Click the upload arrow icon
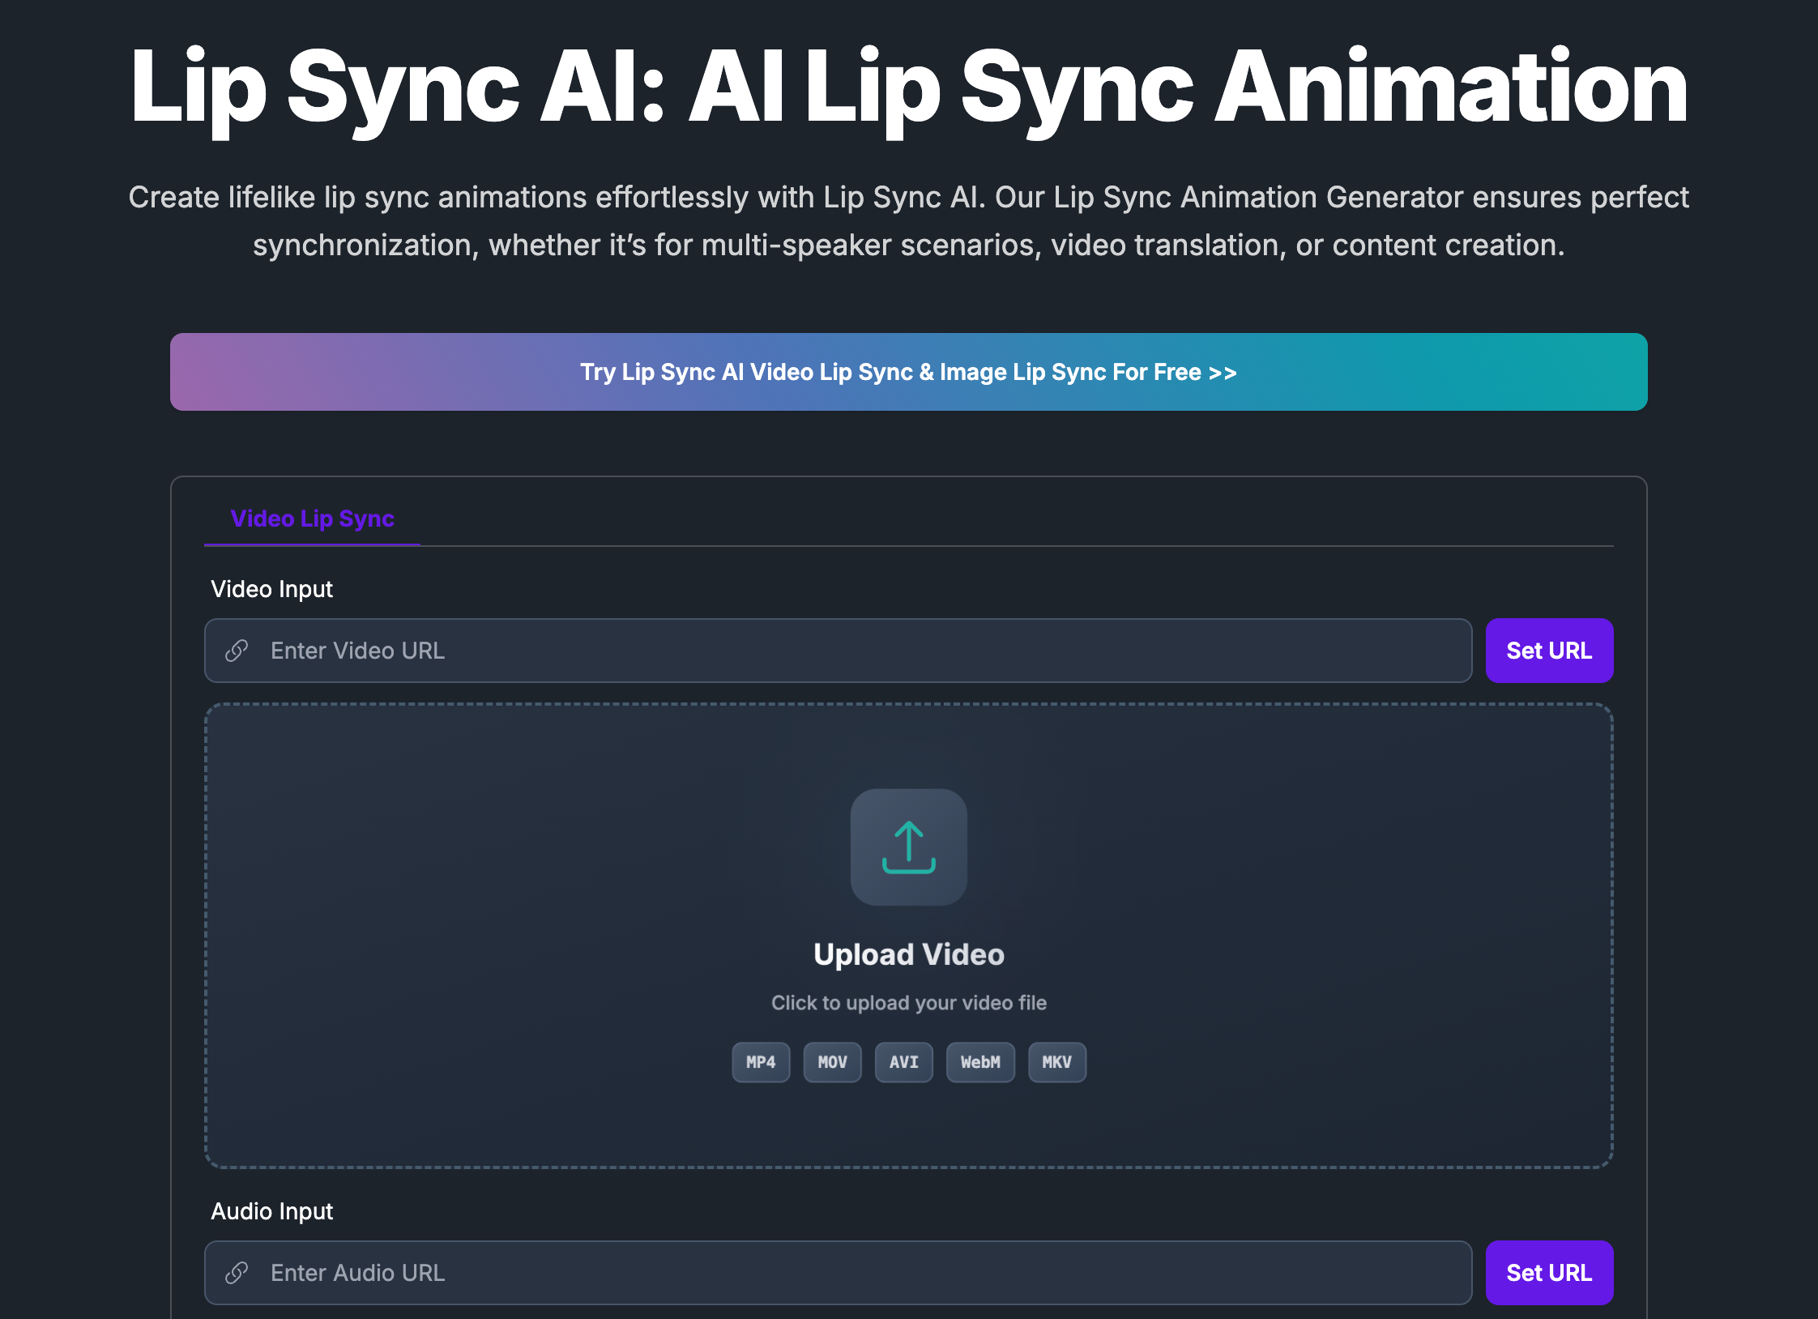This screenshot has width=1818, height=1319. (908, 847)
